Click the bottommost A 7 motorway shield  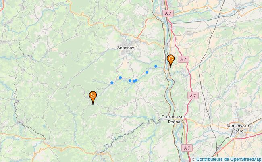click(x=187, y=148)
